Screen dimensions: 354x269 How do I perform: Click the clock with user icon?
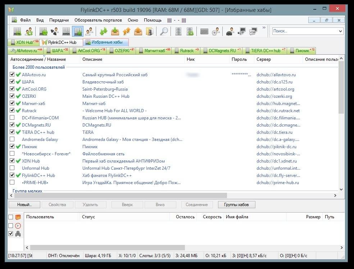[x=216, y=31]
